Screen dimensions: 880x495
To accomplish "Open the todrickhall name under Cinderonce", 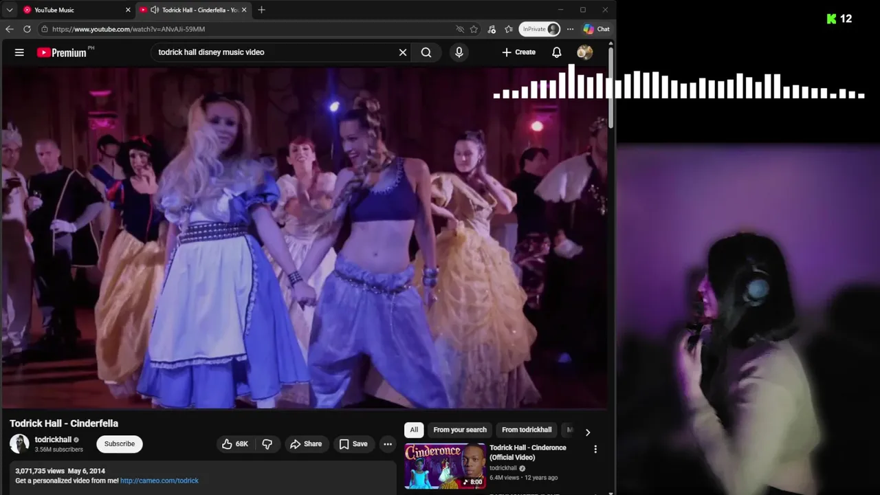I will click(503, 468).
